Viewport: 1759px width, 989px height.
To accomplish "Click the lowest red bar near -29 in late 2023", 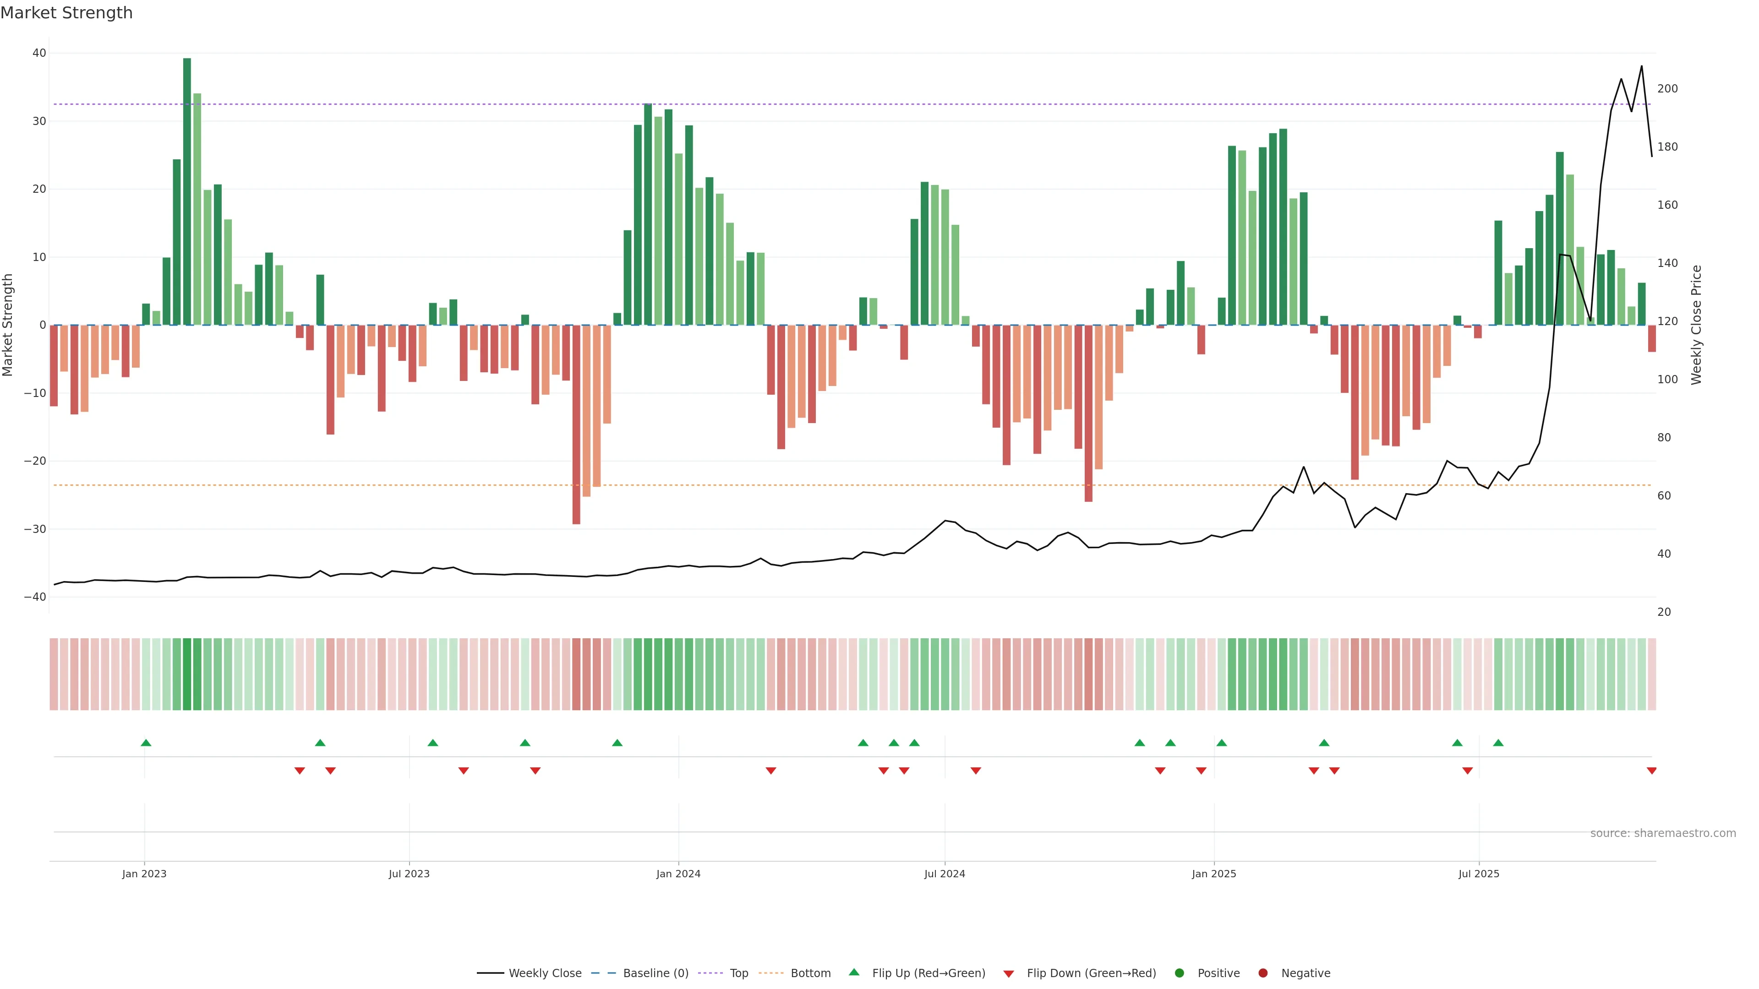I will 576,423.
